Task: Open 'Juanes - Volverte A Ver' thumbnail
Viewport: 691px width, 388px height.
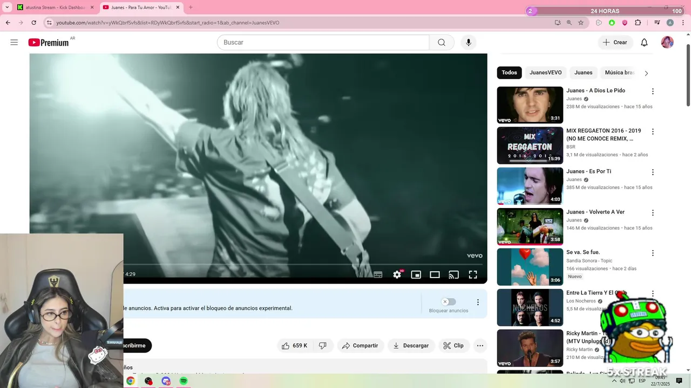Action: tap(530, 227)
